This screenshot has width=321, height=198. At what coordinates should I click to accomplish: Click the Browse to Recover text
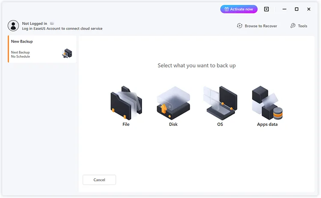(261, 26)
